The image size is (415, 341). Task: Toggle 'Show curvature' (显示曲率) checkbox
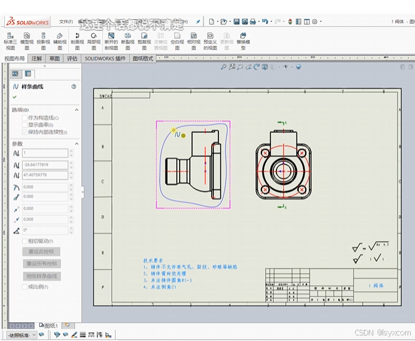coord(24,125)
